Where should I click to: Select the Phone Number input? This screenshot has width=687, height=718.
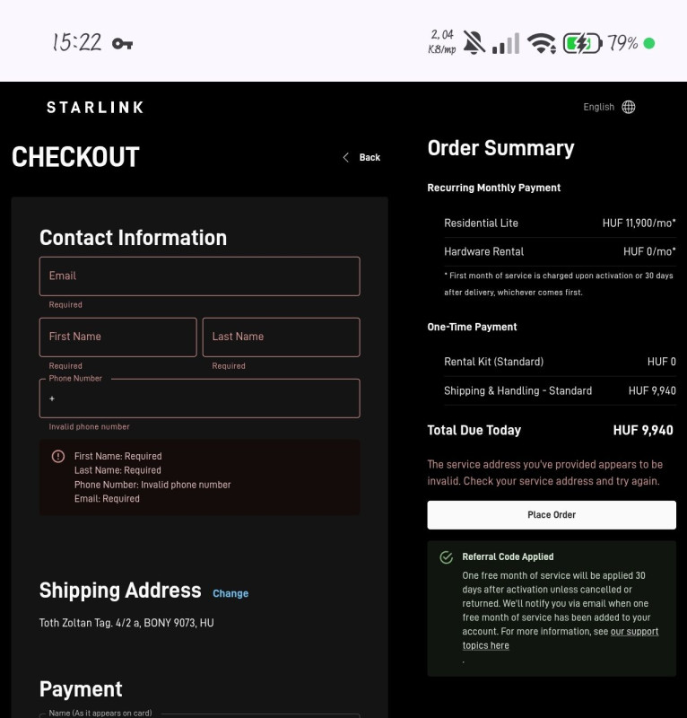click(199, 398)
